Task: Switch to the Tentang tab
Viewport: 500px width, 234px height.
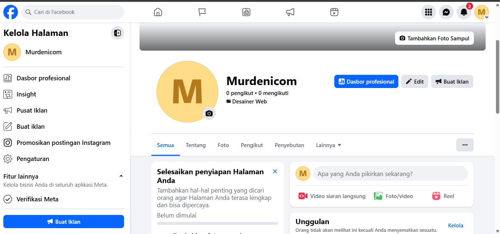Action: [x=196, y=145]
